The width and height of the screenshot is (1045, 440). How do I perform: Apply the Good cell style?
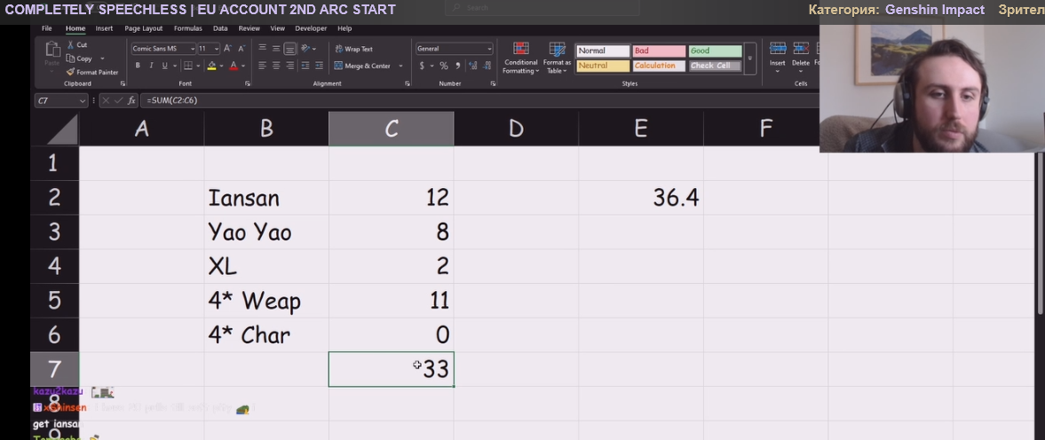tap(715, 51)
